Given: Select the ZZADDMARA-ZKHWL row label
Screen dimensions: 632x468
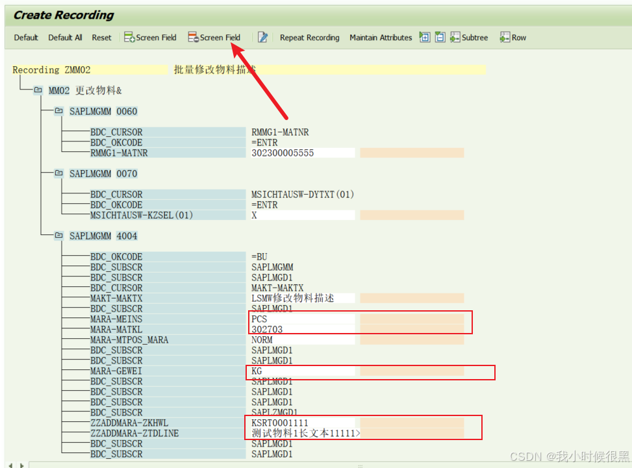Looking at the screenshot, I should 168,423.
